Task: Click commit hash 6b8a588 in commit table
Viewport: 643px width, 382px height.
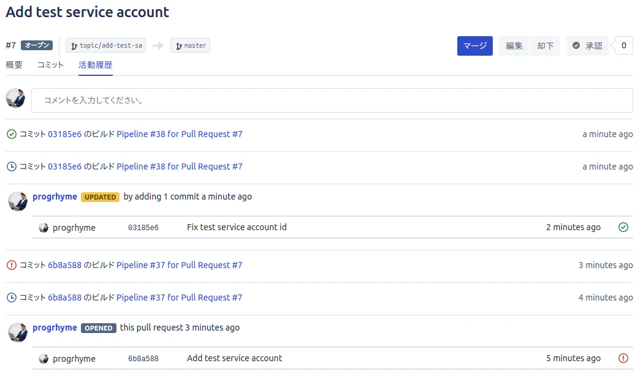Action: [143, 359]
